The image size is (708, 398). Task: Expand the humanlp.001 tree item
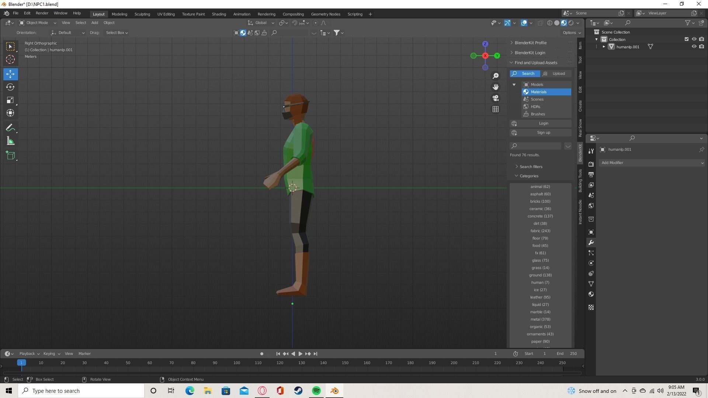pyautogui.click(x=604, y=47)
